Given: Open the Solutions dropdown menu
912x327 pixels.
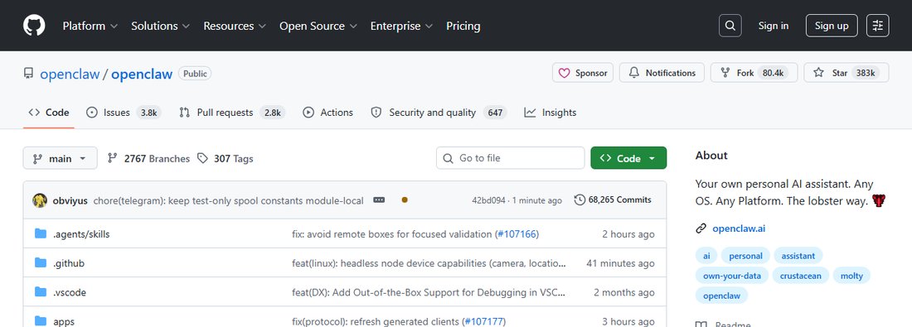Looking at the screenshot, I should click(161, 26).
